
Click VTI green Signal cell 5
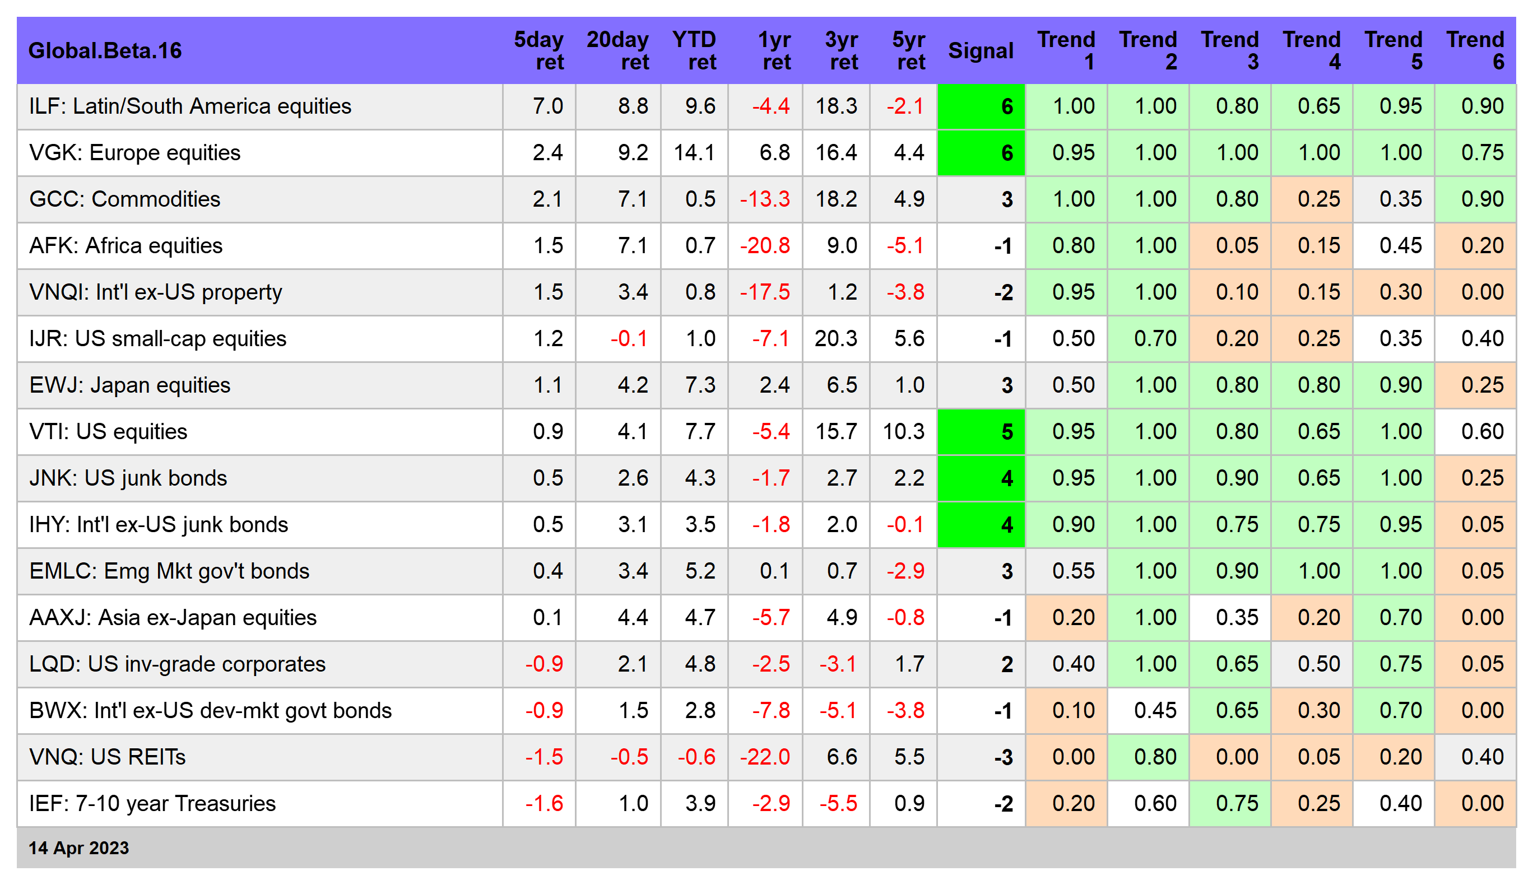coord(981,431)
